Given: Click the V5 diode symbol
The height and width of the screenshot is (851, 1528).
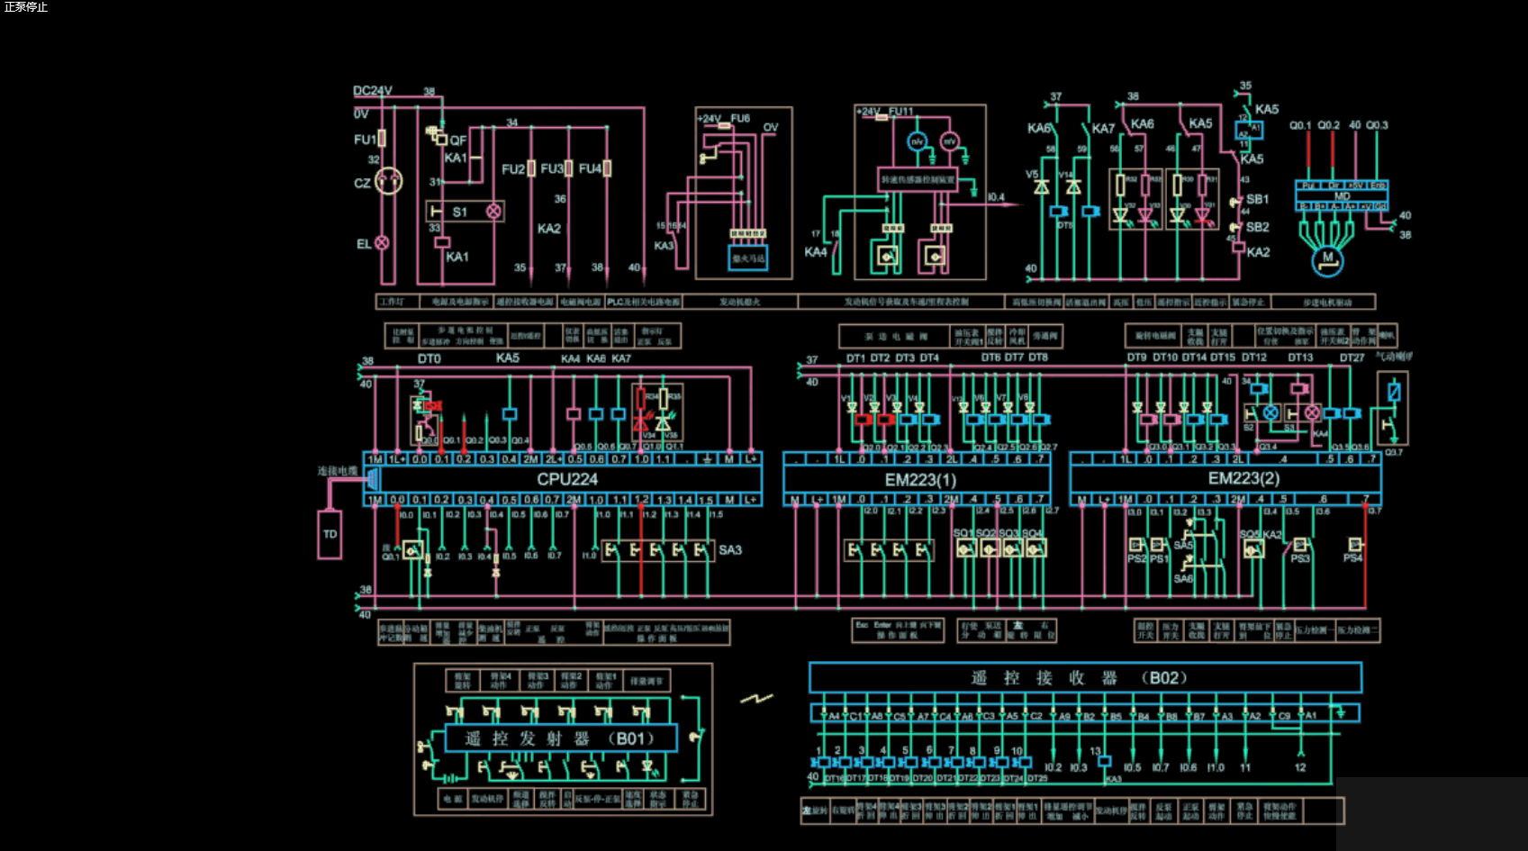Looking at the screenshot, I should (x=1042, y=186).
